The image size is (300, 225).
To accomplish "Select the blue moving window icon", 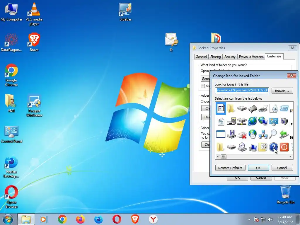I will tap(284, 108).
